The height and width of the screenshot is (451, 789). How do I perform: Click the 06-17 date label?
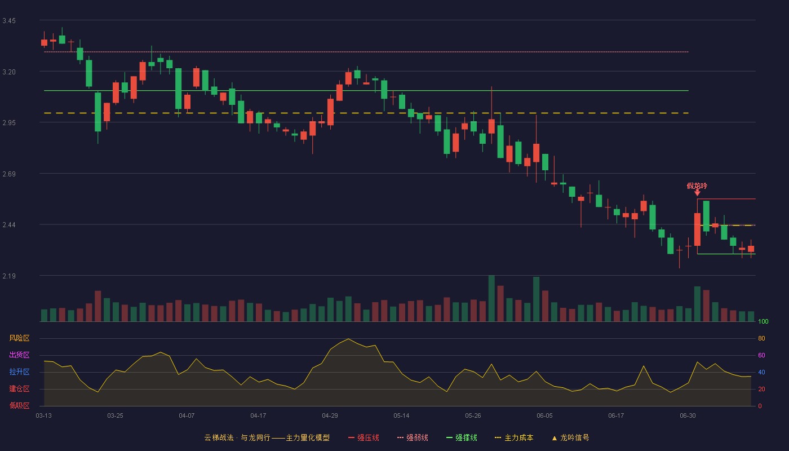pyautogui.click(x=616, y=415)
